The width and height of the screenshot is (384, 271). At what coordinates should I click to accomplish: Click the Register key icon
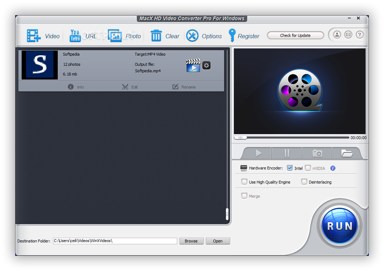[232, 35]
